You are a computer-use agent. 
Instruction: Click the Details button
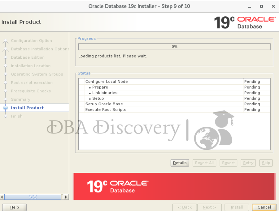tap(180, 163)
